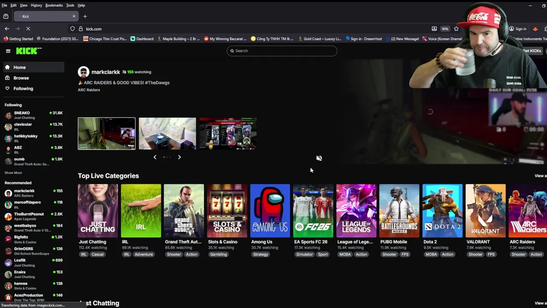Image resolution: width=547 pixels, height=308 pixels.
Task: Open the PUBG Mobile category card
Action: [399, 211]
